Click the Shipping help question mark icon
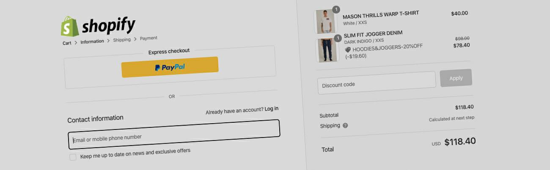The height and width of the screenshot is (170, 550). (x=346, y=125)
